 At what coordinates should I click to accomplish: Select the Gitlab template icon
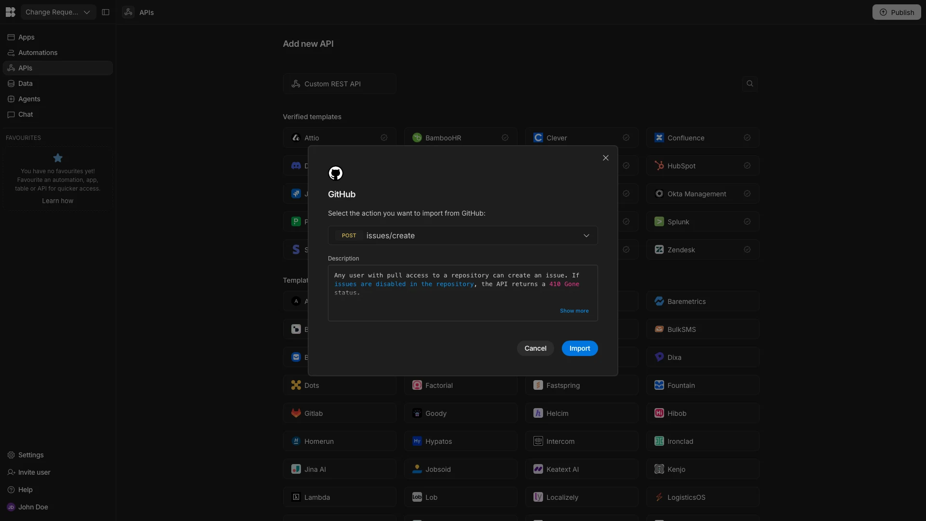(296, 413)
